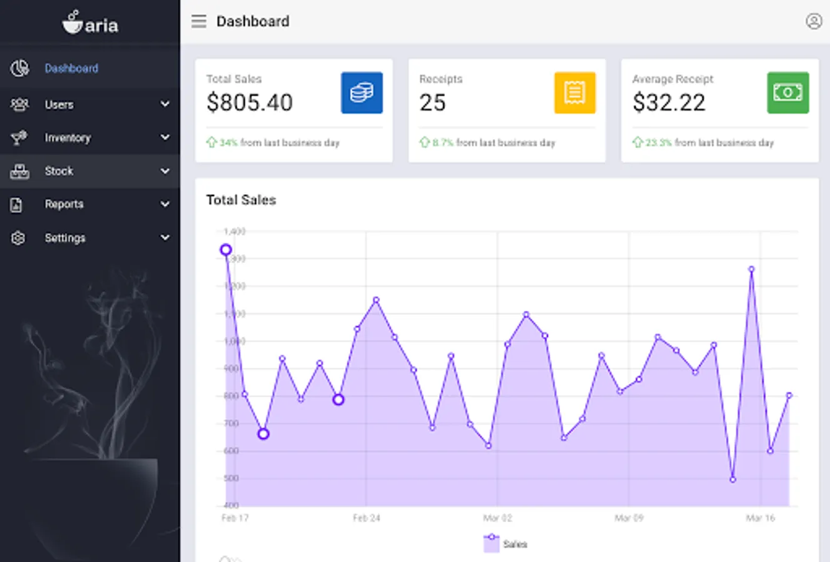Click the Dashboard page title

(x=252, y=21)
